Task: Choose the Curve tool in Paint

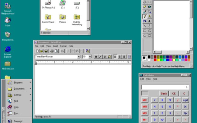Action: click(149, 26)
